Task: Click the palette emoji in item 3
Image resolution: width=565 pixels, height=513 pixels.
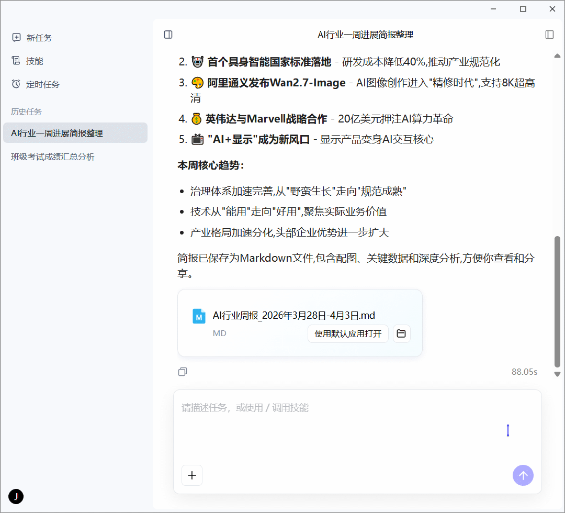Action: 197,83
